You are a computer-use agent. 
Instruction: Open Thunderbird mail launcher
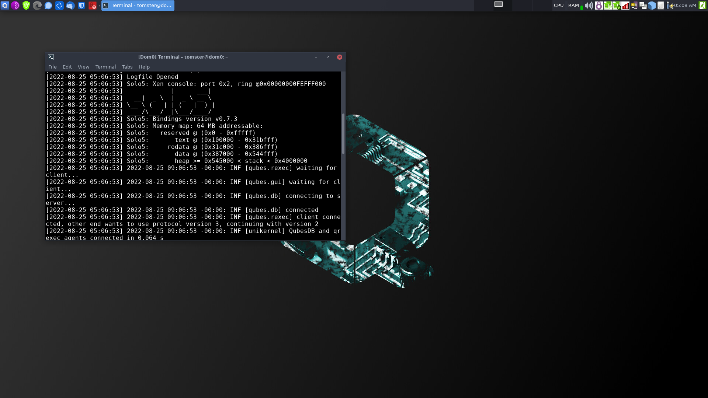70,6
